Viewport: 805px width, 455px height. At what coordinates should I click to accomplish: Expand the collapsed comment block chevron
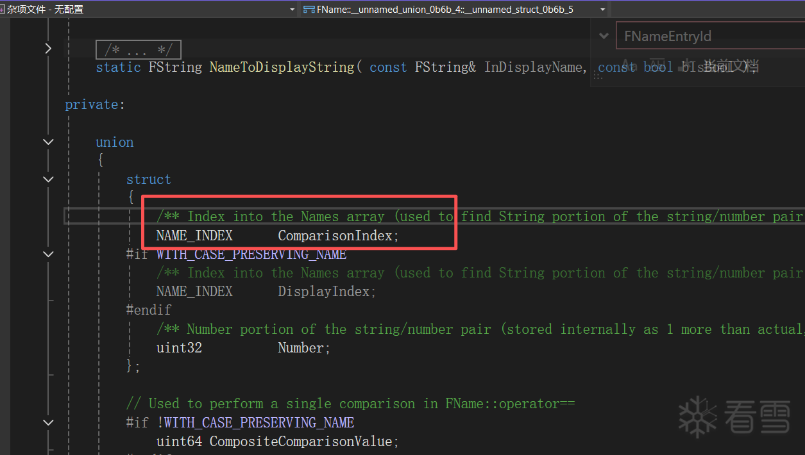click(48, 49)
